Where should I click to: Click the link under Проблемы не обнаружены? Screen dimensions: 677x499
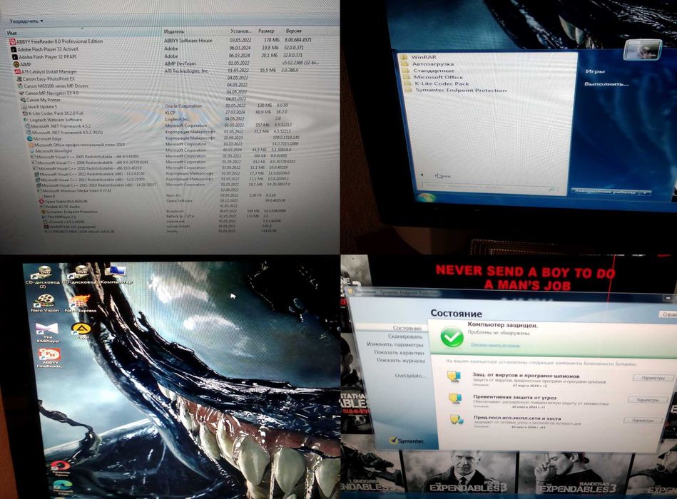tap(495, 345)
